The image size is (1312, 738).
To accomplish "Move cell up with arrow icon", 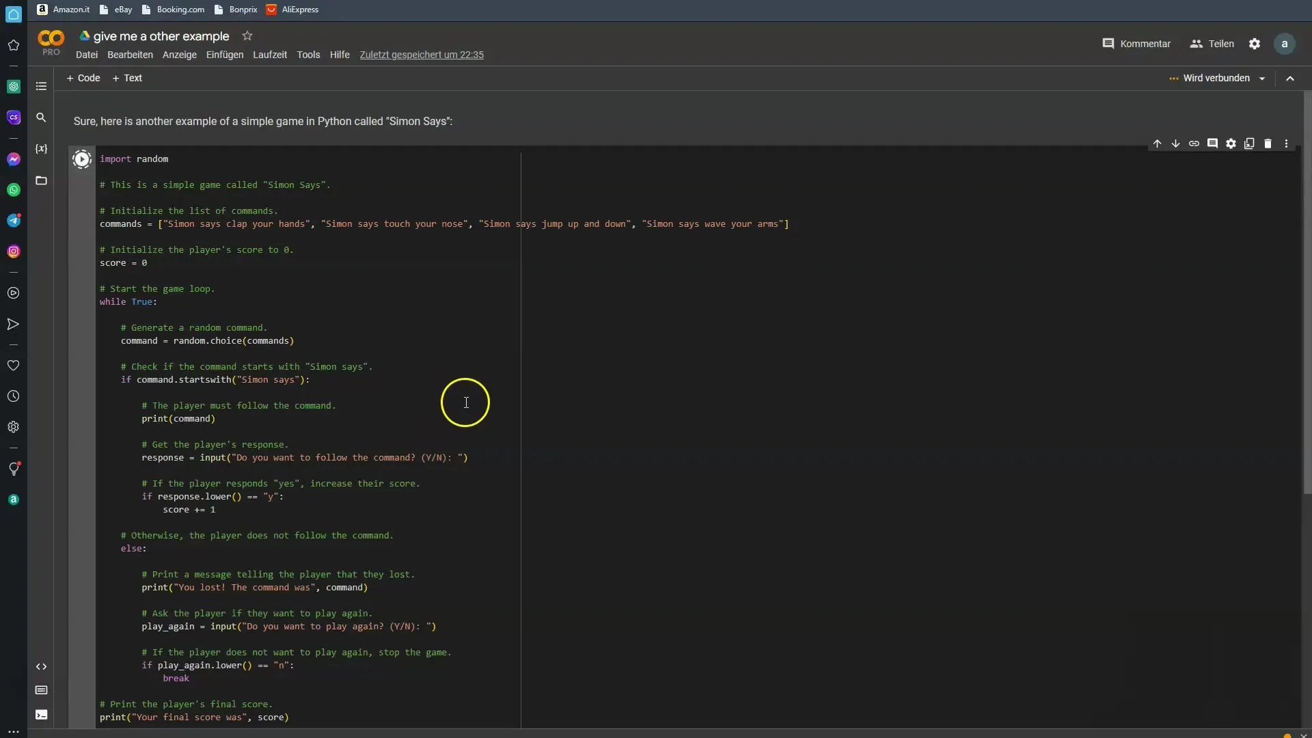I will pos(1157,143).
